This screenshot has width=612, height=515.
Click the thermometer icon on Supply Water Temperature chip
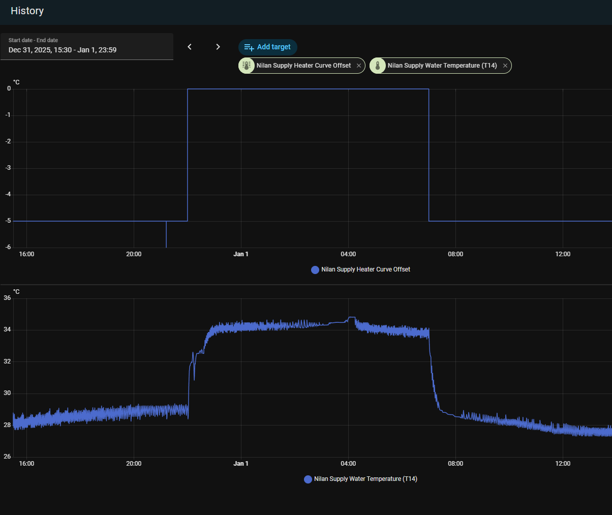(378, 66)
